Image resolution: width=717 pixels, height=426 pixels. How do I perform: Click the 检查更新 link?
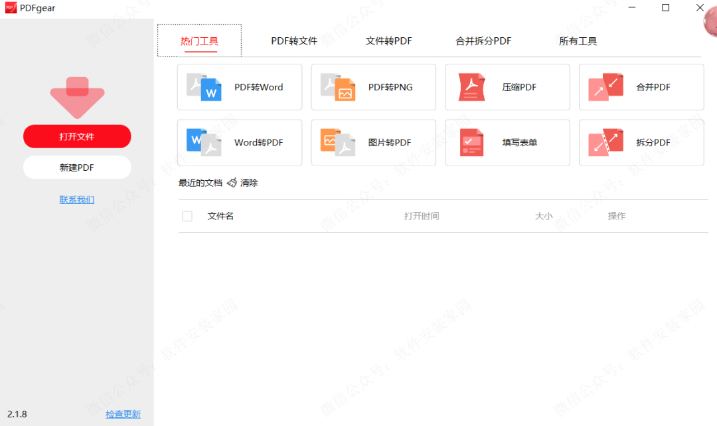(x=123, y=413)
